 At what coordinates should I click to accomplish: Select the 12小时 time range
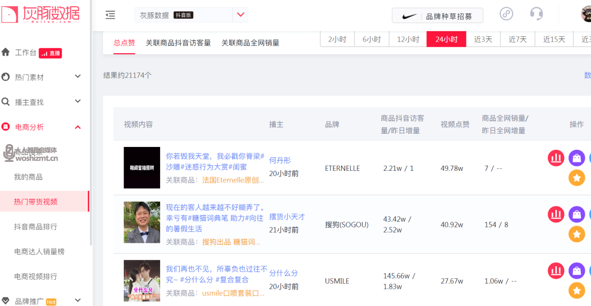coord(408,39)
